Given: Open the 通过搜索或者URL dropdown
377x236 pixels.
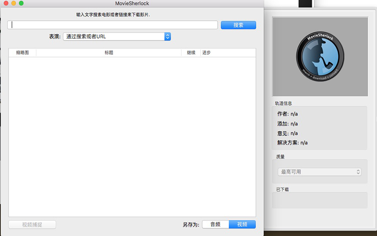Looking at the screenshot, I should [x=117, y=37].
